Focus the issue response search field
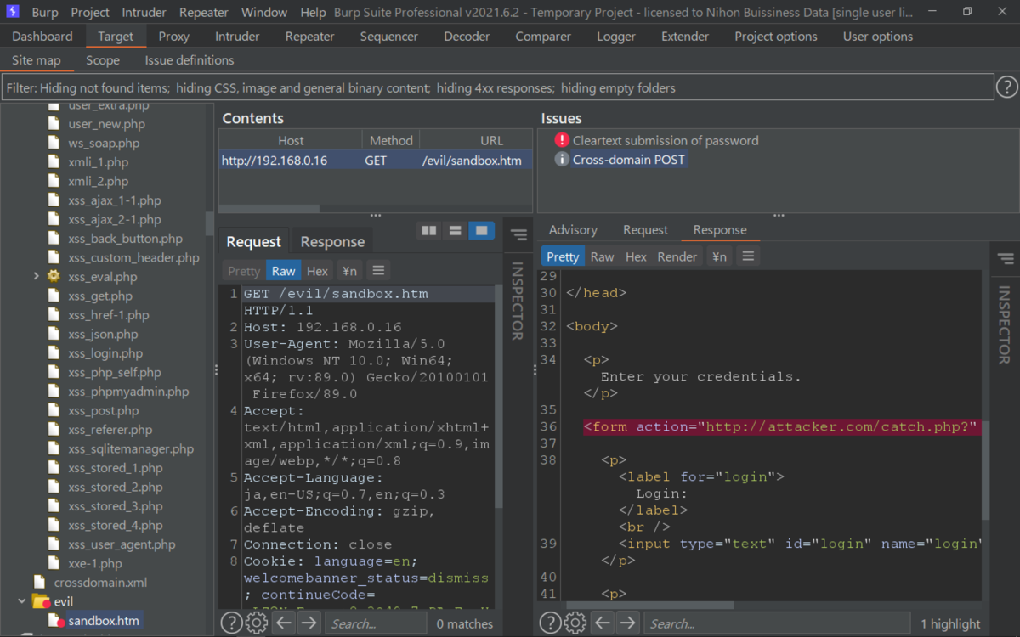Viewport: 1020px width, 637px height. click(776, 623)
